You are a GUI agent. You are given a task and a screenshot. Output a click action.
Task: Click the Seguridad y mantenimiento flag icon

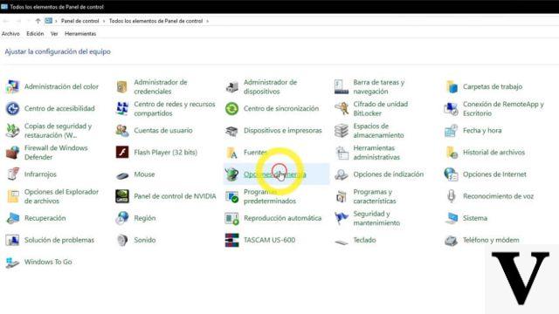(342, 218)
